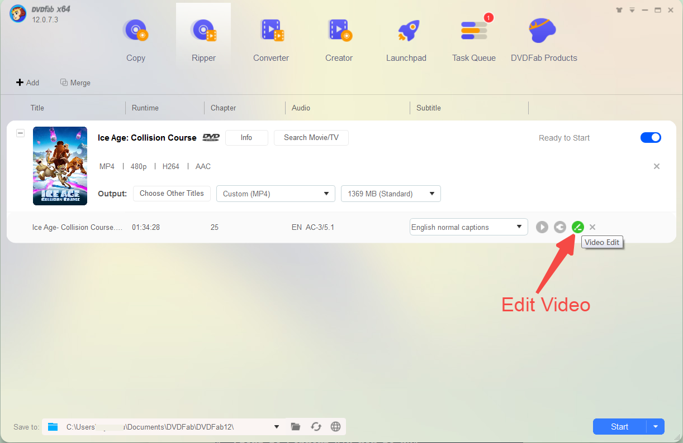The height and width of the screenshot is (443, 683).
Task: Click the Subtitle column header
Action: tap(429, 108)
